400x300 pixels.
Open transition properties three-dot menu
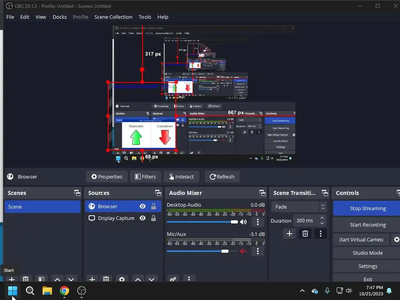click(321, 234)
